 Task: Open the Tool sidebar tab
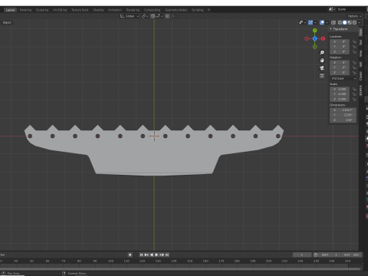click(361, 42)
